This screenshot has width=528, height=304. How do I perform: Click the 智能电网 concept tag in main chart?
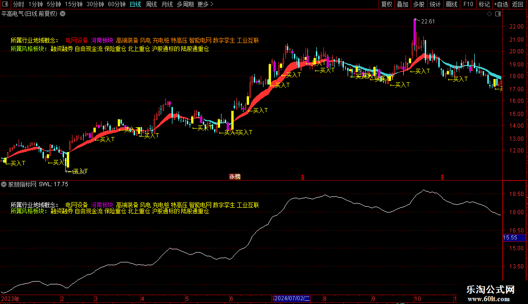200,40
